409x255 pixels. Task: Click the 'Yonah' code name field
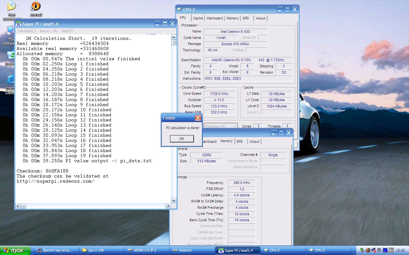tap(220, 38)
